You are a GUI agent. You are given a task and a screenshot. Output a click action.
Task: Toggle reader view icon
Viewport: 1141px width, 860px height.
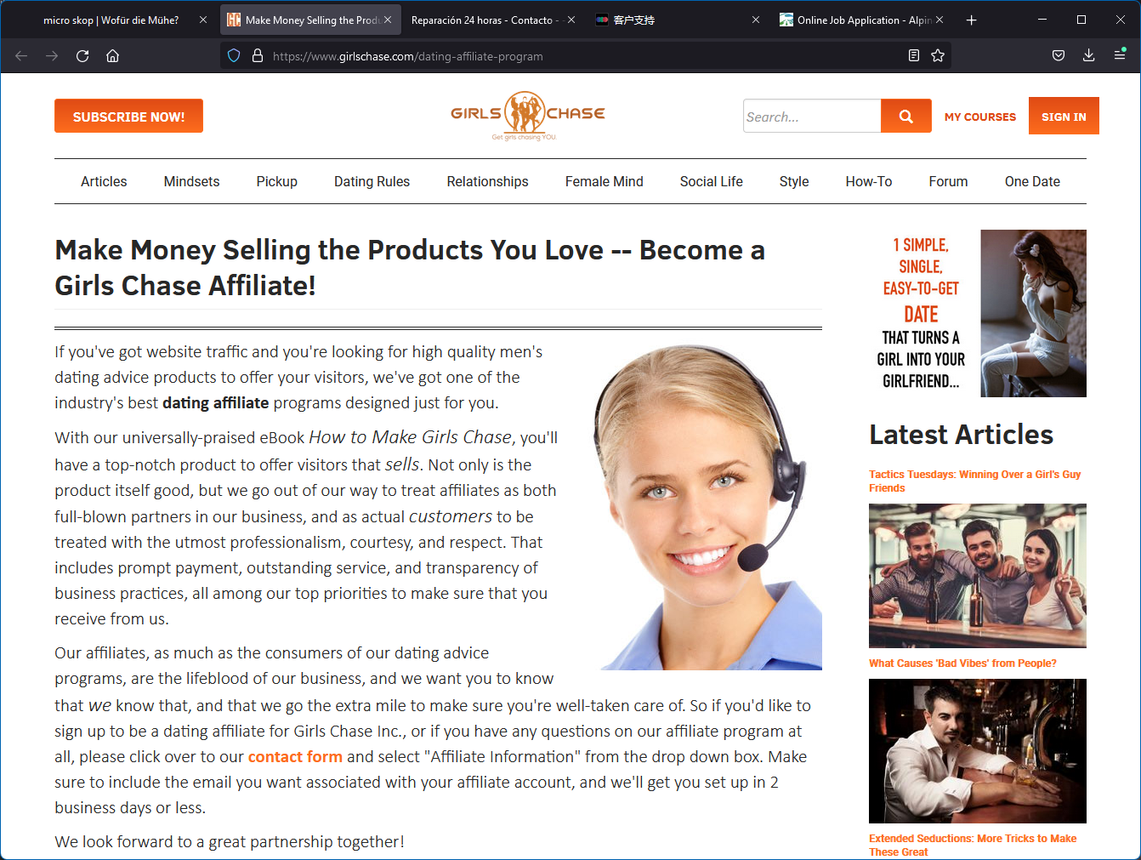click(914, 55)
